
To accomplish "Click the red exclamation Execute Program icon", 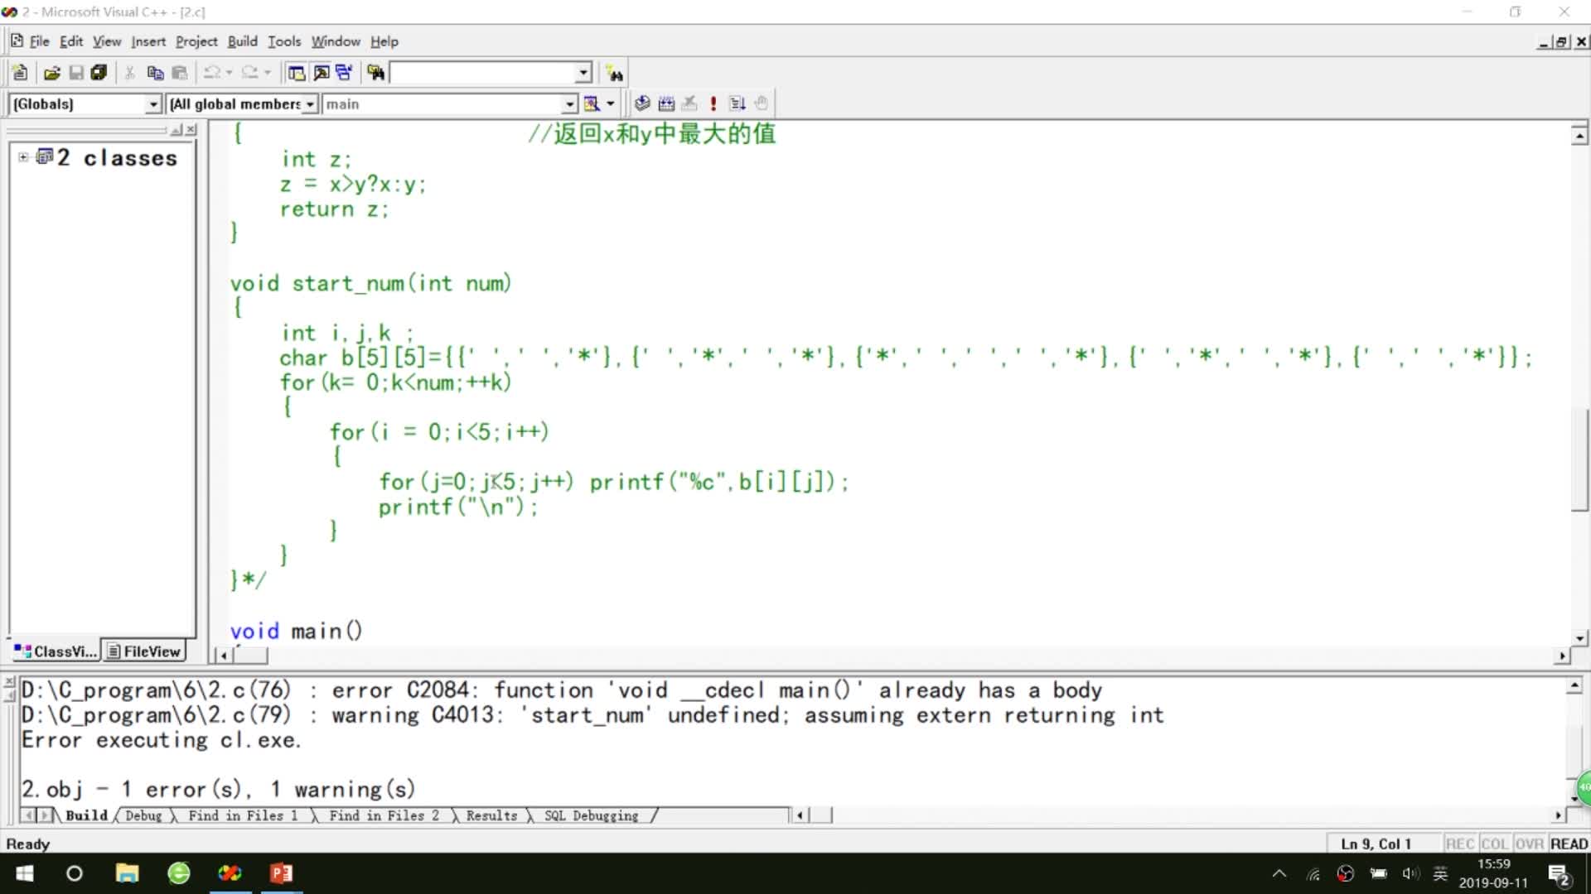I will (x=713, y=103).
